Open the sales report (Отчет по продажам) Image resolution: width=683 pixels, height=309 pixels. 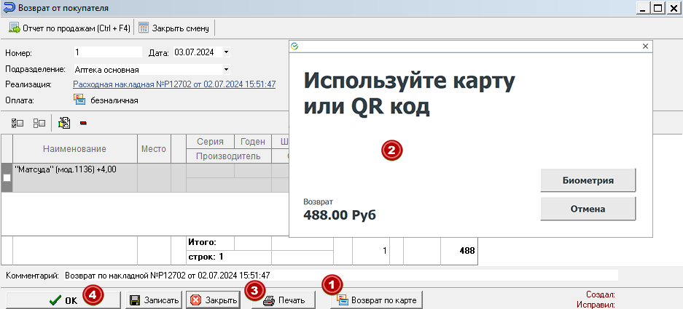coord(70,28)
